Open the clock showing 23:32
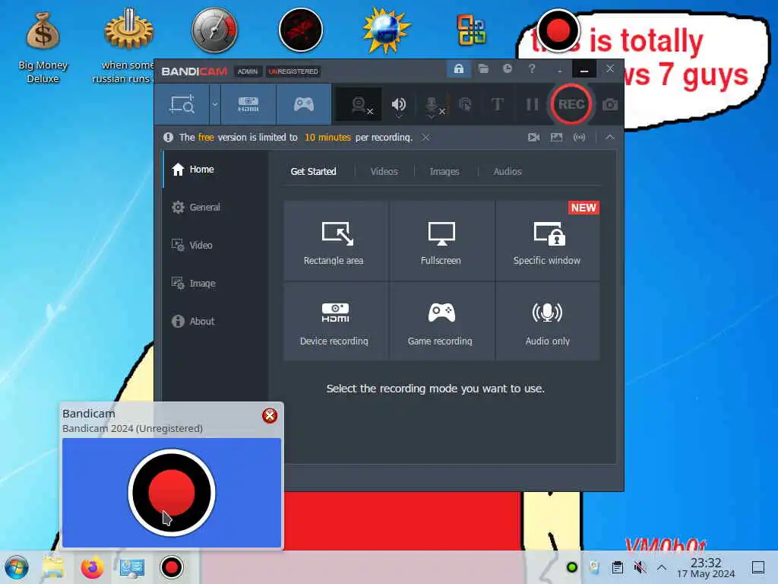This screenshot has width=778, height=584. (x=706, y=567)
